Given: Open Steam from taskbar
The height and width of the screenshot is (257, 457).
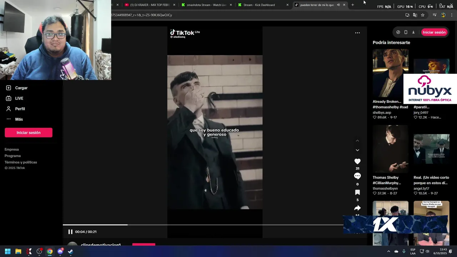Looking at the screenshot, I should click(70, 251).
